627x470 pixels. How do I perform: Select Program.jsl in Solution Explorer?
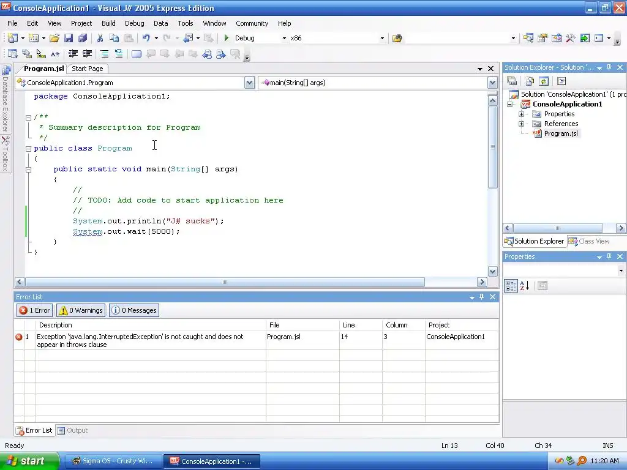pos(561,133)
